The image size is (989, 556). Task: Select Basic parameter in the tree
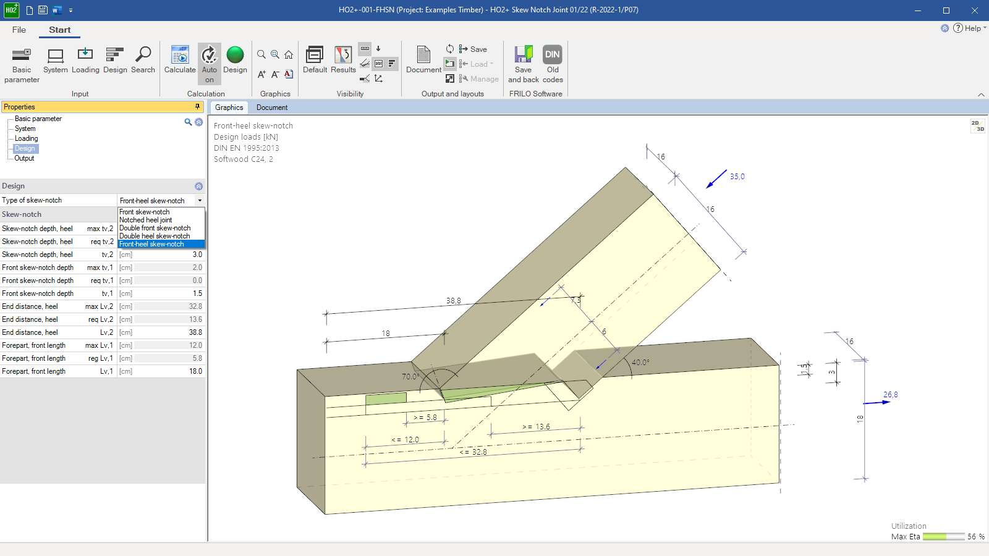click(x=38, y=119)
